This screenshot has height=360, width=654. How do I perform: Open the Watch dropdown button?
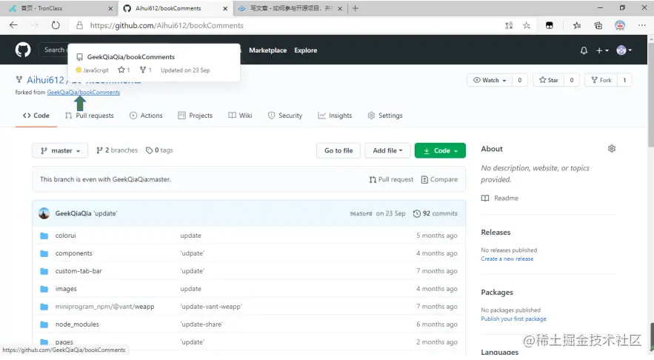(x=490, y=80)
